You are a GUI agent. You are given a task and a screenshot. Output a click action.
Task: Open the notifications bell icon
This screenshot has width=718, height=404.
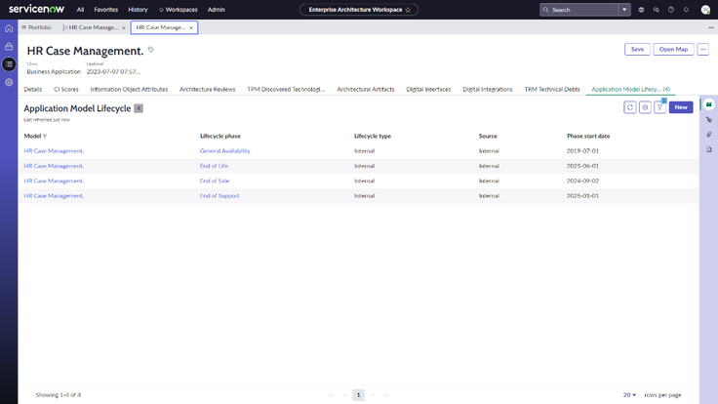point(686,10)
